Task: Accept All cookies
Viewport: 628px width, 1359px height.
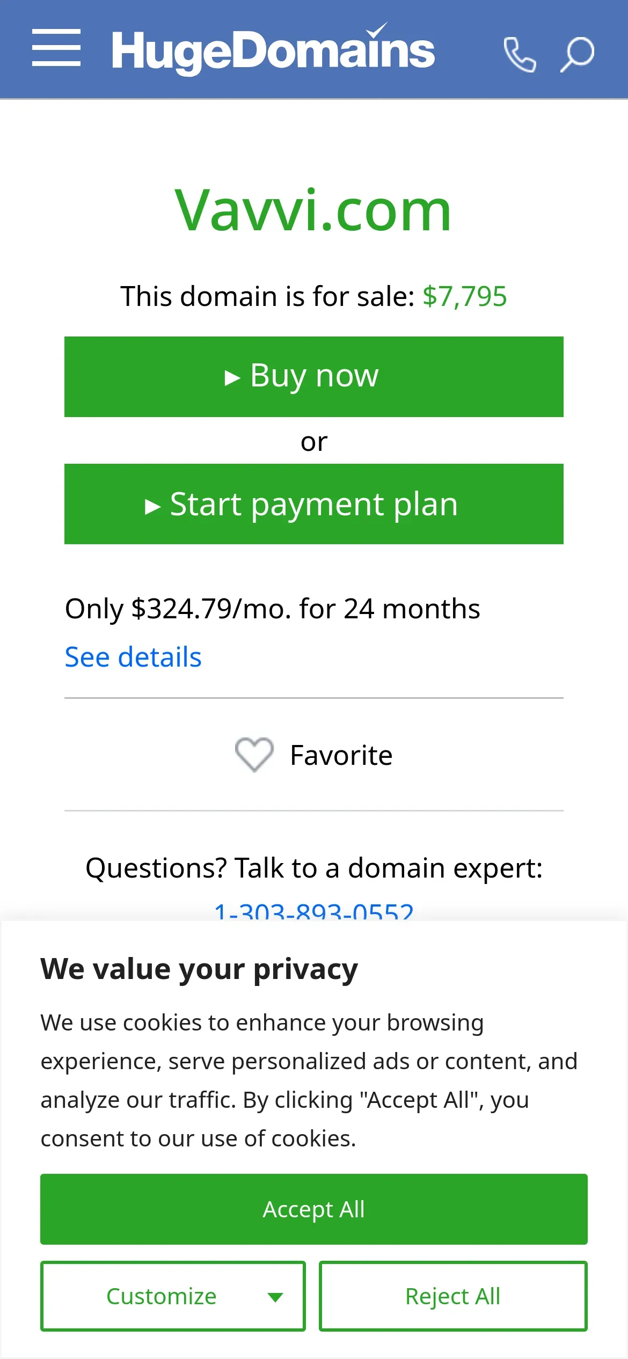Action: pyautogui.click(x=314, y=1209)
